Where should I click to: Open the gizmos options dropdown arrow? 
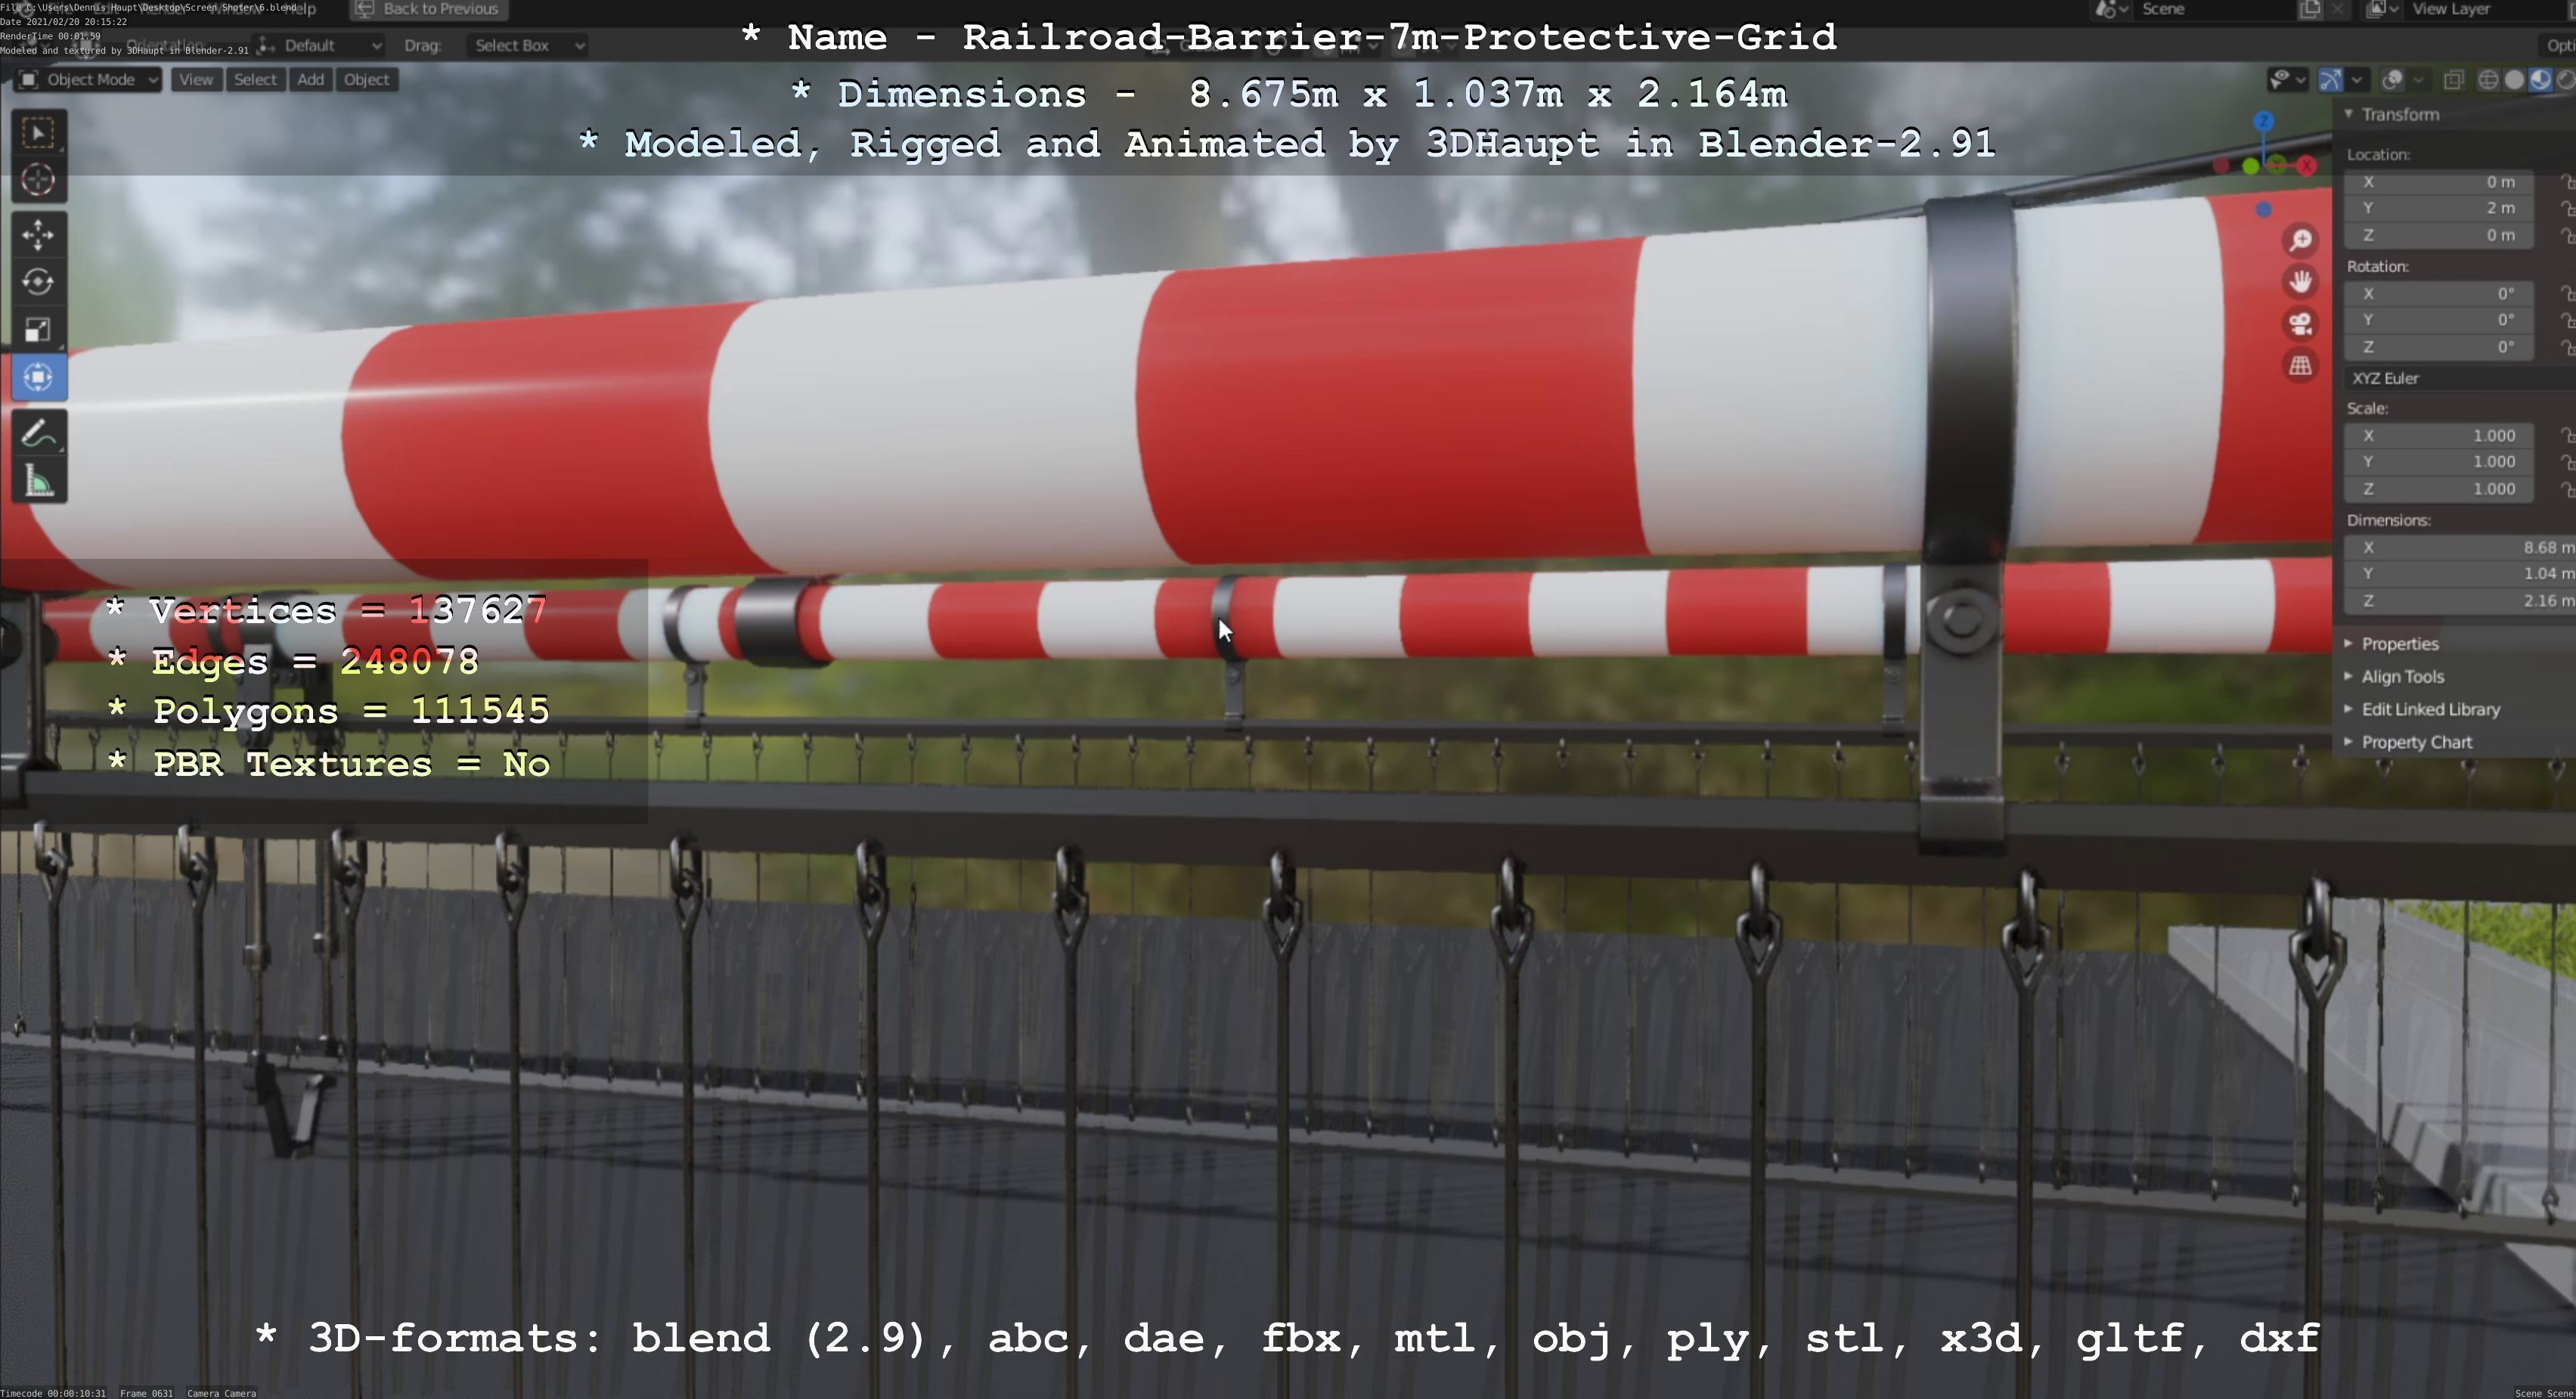(2357, 80)
